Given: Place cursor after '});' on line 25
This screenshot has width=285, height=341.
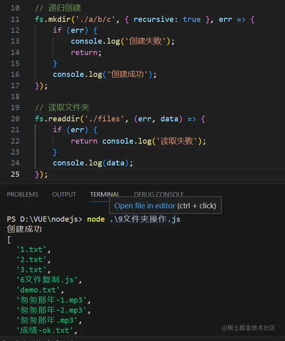Looking at the screenshot, I should tap(48, 174).
